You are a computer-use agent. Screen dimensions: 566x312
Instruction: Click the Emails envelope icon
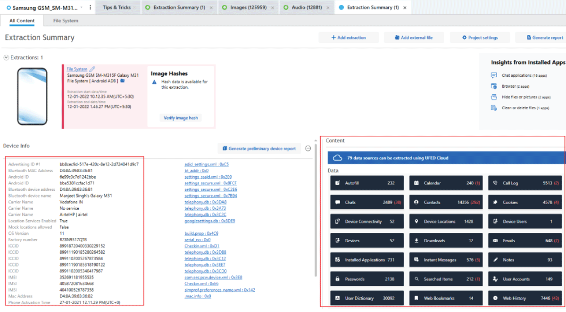[495, 240]
